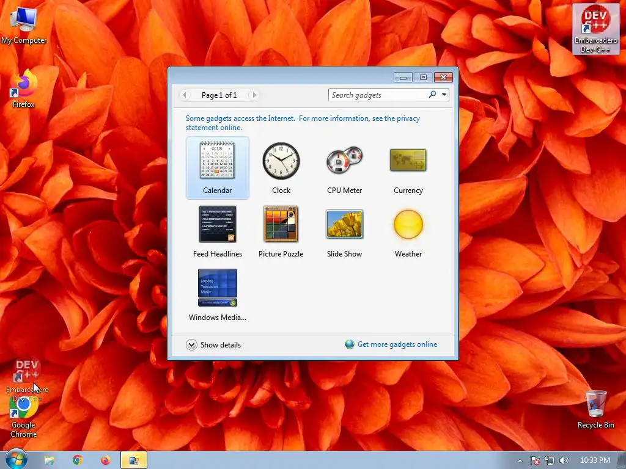The width and height of the screenshot is (626, 469).
Task: Select the Recycle Bin icon
Action: (595, 409)
